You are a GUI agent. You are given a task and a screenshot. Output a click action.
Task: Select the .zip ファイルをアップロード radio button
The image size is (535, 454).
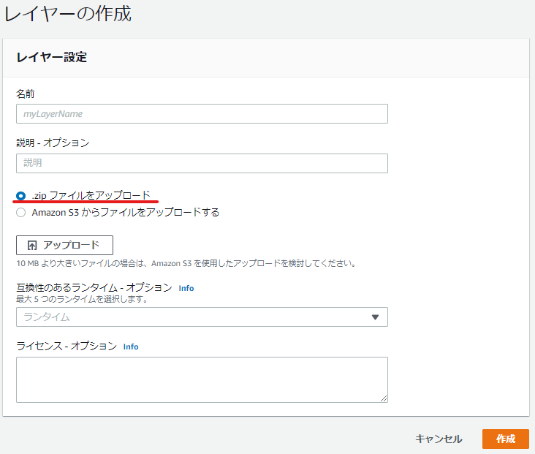[20, 196]
